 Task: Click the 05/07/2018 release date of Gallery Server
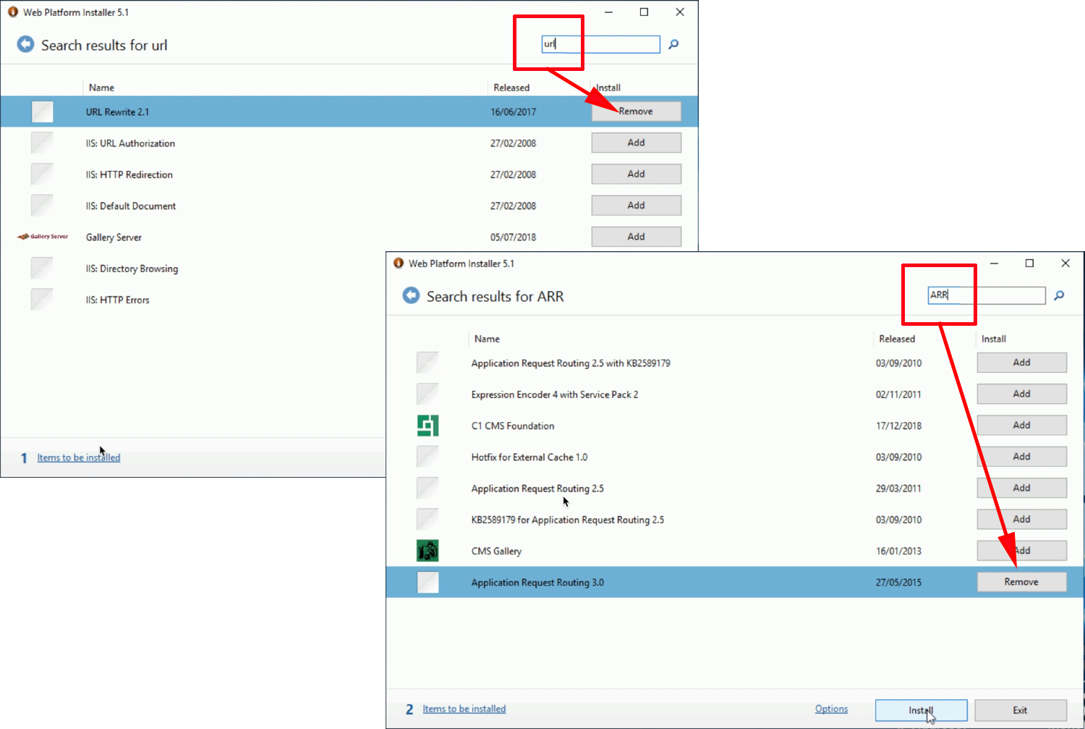click(513, 237)
